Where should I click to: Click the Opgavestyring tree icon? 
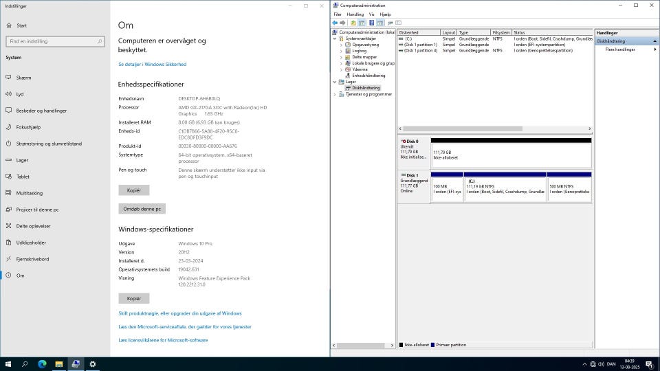point(348,45)
